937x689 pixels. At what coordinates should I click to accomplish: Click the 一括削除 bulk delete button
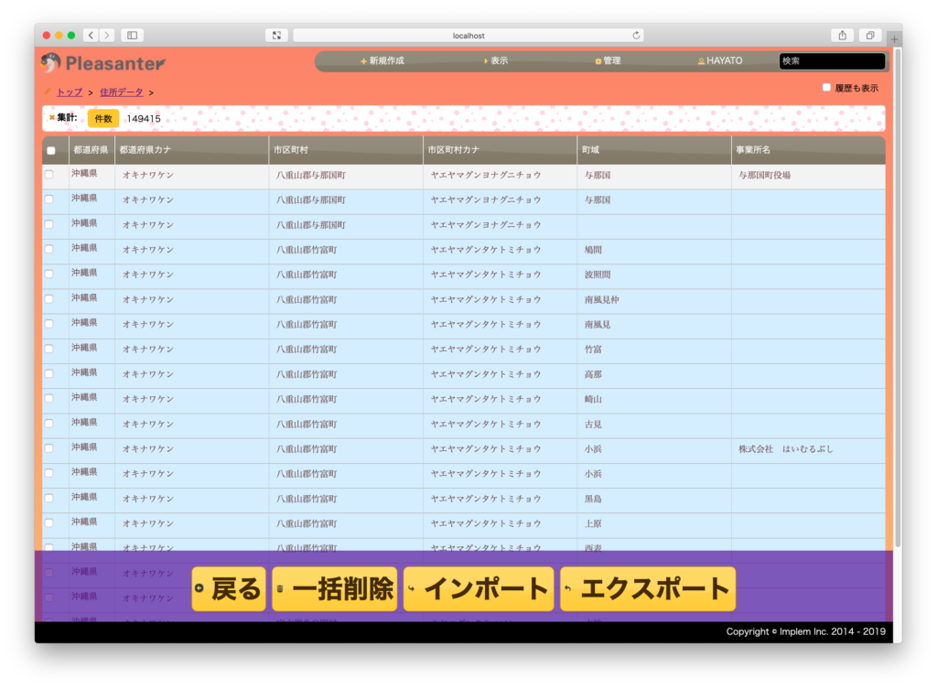(x=335, y=589)
